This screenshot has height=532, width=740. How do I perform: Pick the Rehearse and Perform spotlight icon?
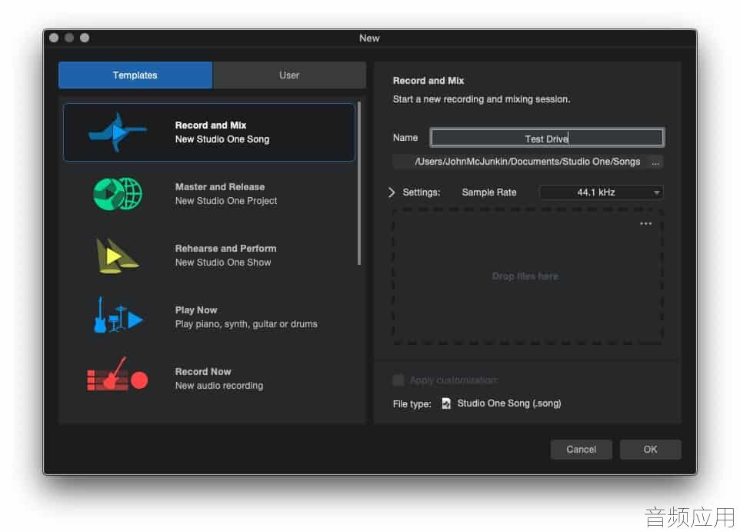(117, 256)
